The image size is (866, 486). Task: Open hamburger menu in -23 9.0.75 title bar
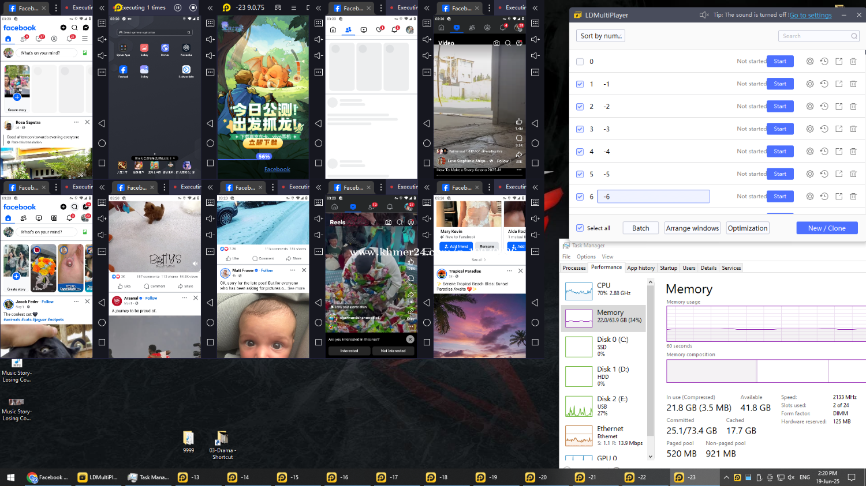pos(293,7)
